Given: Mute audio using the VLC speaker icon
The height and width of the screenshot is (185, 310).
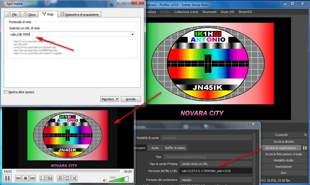Looking at the screenshot, I should point(105,180).
